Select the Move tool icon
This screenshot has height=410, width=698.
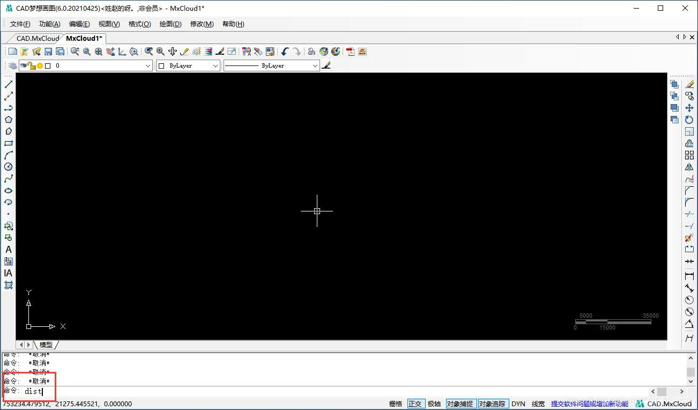click(x=689, y=108)
